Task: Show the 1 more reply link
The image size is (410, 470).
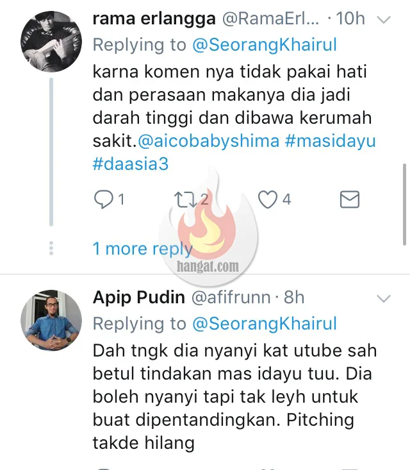Action: pos(143,249)
